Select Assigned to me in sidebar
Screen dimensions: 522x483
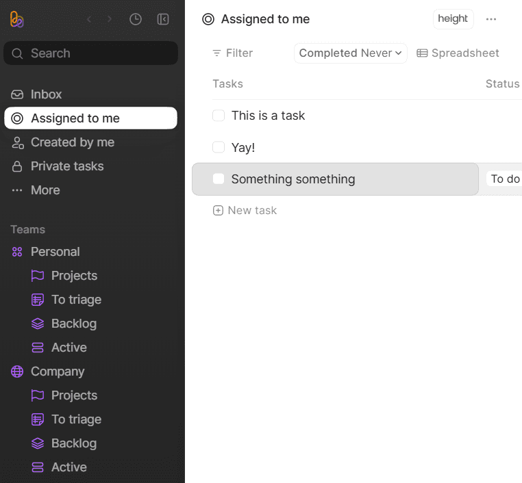coord(90,118)
